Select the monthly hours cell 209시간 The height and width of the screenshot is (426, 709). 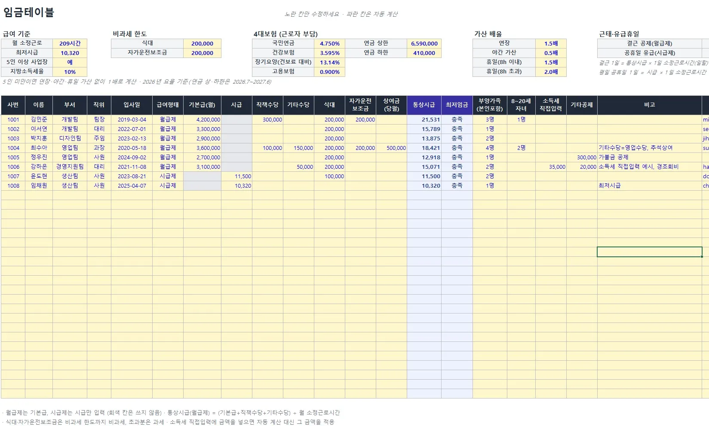(x=70, y=43)
